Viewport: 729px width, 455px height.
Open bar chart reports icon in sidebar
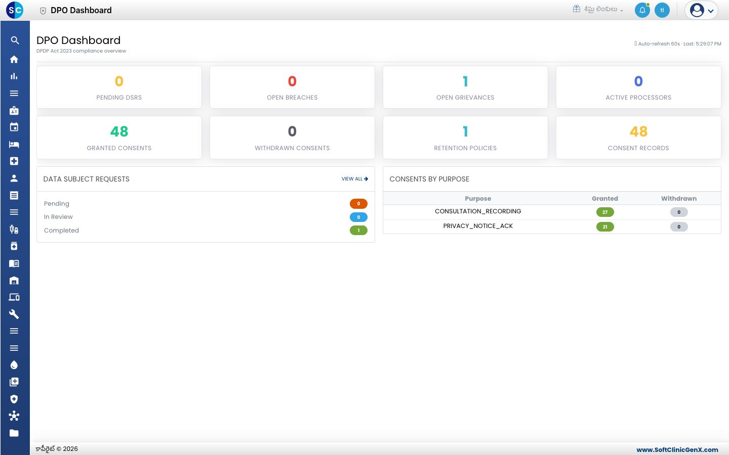14,76
